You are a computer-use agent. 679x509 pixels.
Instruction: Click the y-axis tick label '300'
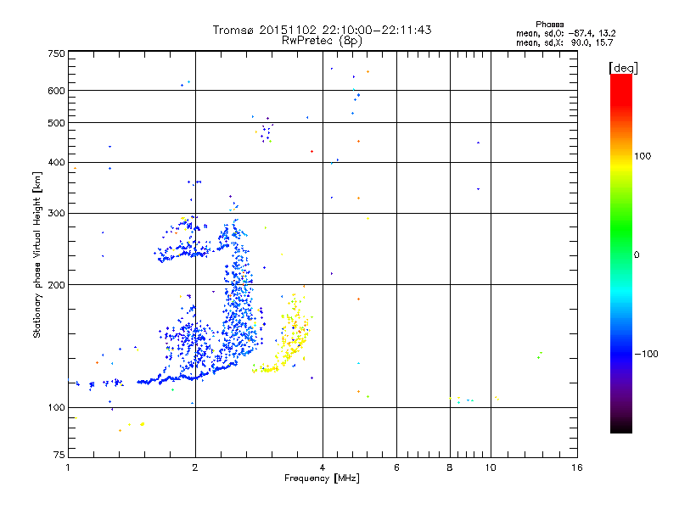coord(56,214)
